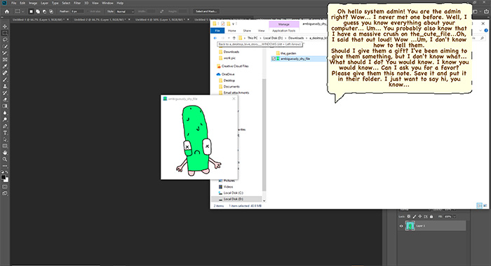Select the Healing Brush tool
This screenshot has height=266, width=491.
(x=5, y=73)
